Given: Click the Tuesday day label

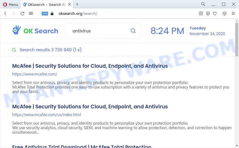Looking at the screenshot, I should pyautogui.click(x=198, y=28).
